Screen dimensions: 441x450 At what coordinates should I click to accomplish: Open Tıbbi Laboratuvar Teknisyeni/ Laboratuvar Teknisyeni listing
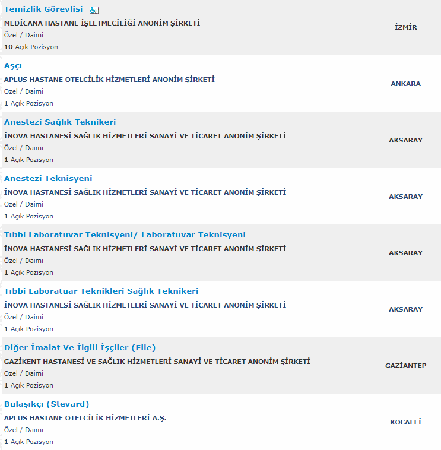click(x=125, y=235)
